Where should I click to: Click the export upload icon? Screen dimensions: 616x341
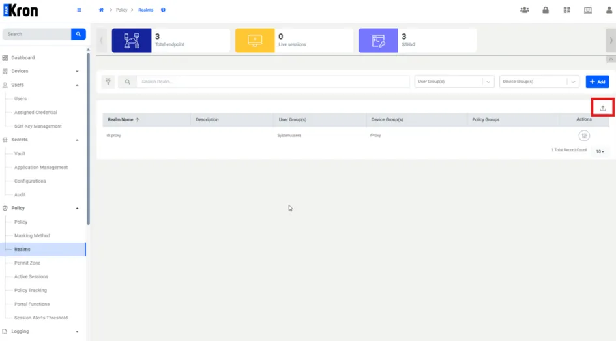tap(603, 108)
